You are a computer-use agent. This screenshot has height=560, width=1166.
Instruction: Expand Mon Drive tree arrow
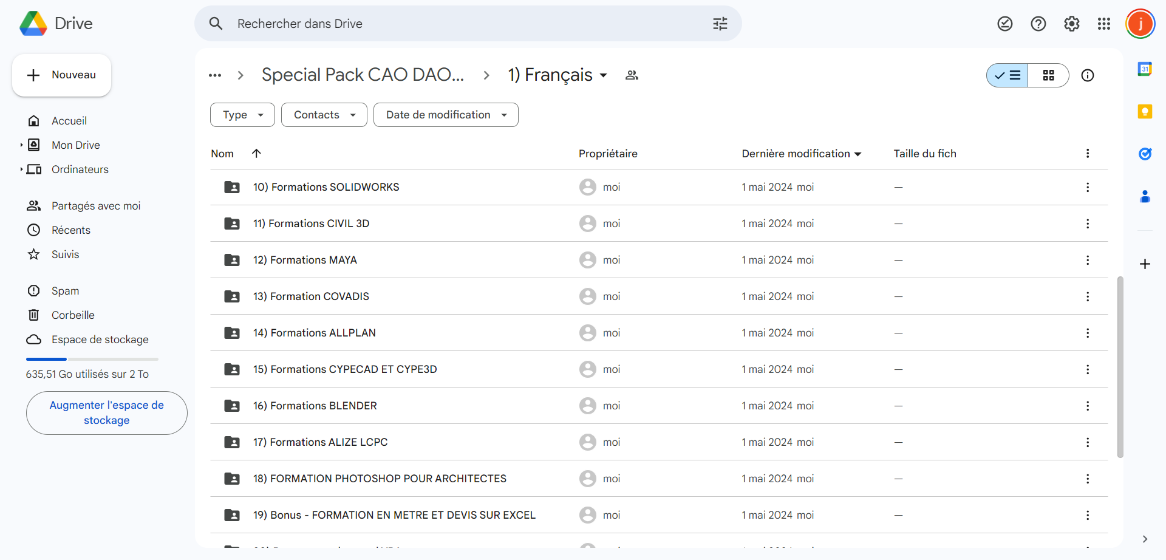pos(21,145)
